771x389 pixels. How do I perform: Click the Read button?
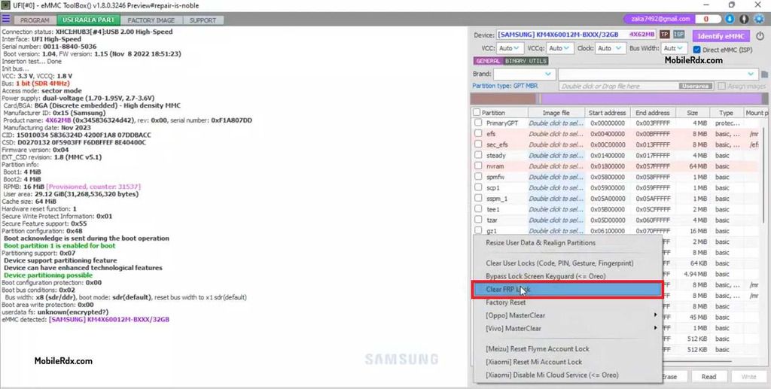point(709,377)
